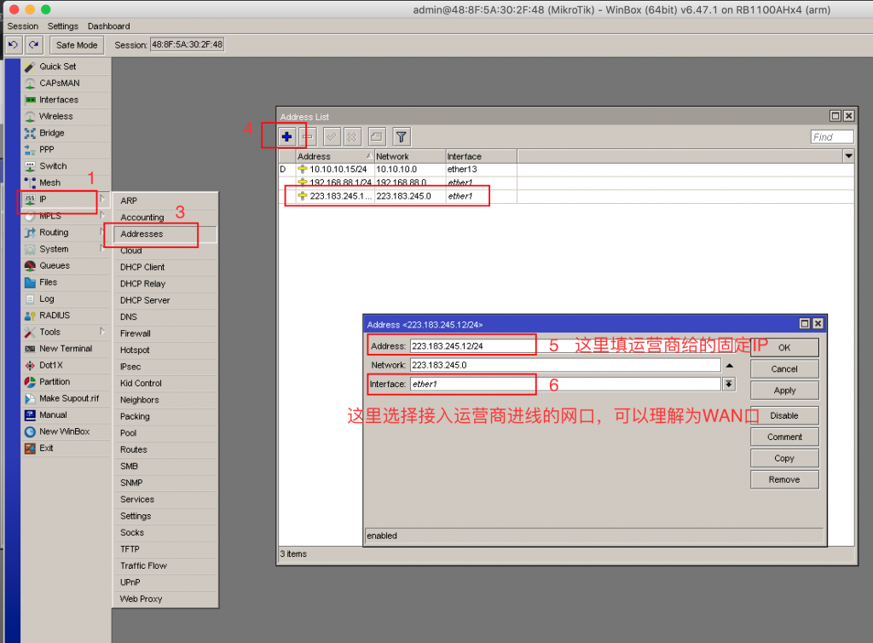Screen dimensions: 873x643
Task: Open the Log sidebar item
Action: click(x=66, y=299)
